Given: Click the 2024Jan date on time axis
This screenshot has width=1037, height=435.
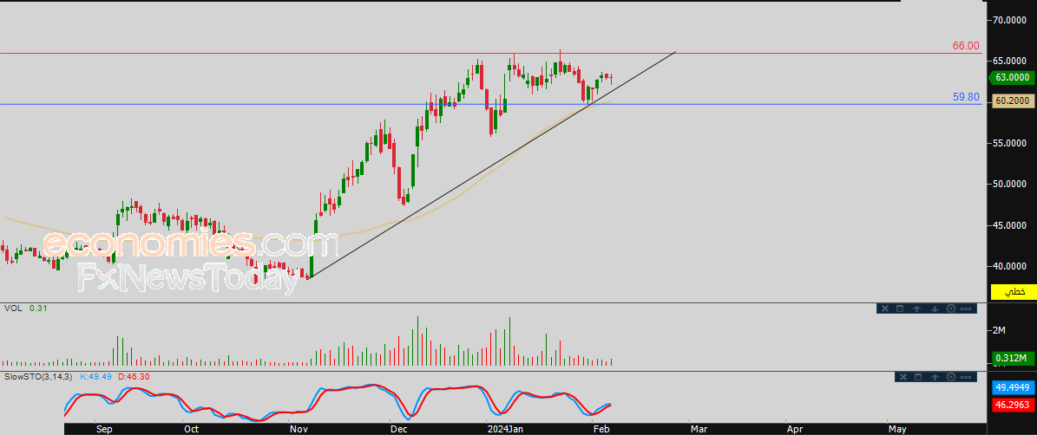Looking at the screenshot, I should (x=505, y=429).
